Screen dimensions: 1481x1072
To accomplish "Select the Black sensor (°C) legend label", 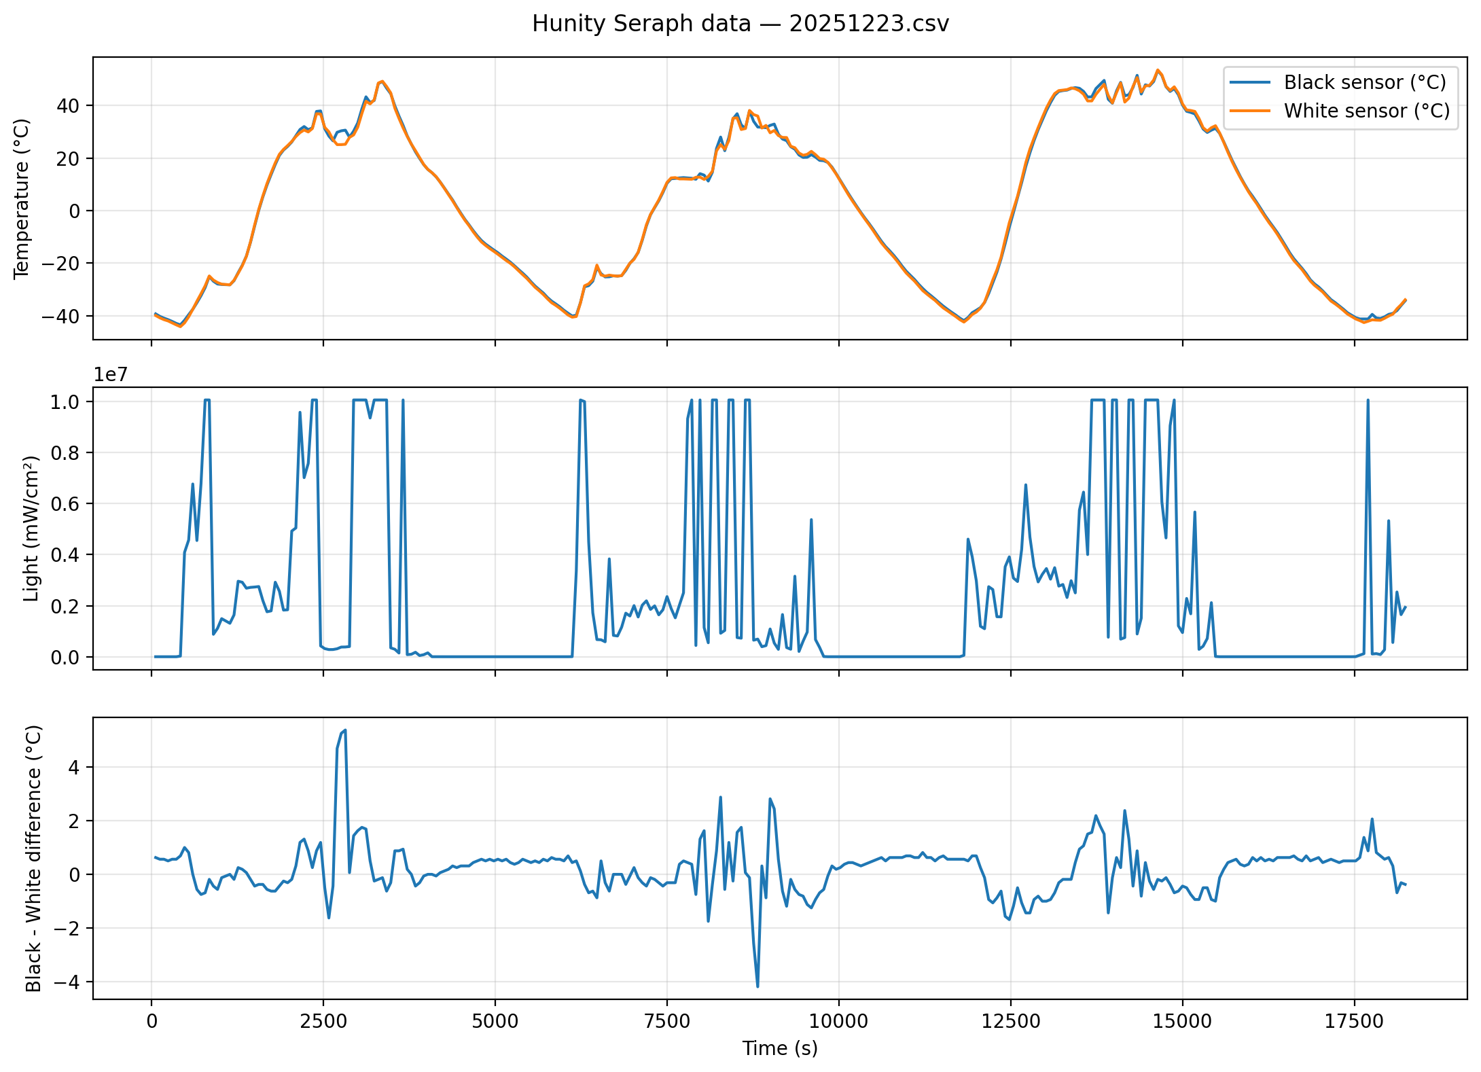I will pyautogui.click(x=1365, y=82).
